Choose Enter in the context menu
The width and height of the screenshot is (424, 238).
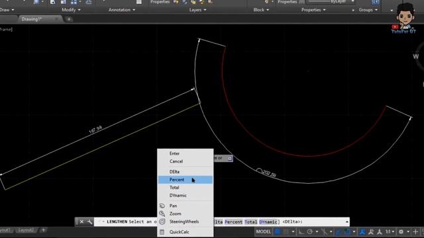[x=185, y=153]
